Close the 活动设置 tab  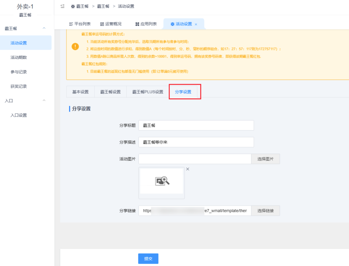[x=196, y=24]
